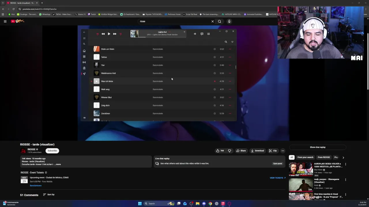This screenshot has width=369, height=207.
Task: Start YouTube voice search microphone
Action: coord(229,21)
